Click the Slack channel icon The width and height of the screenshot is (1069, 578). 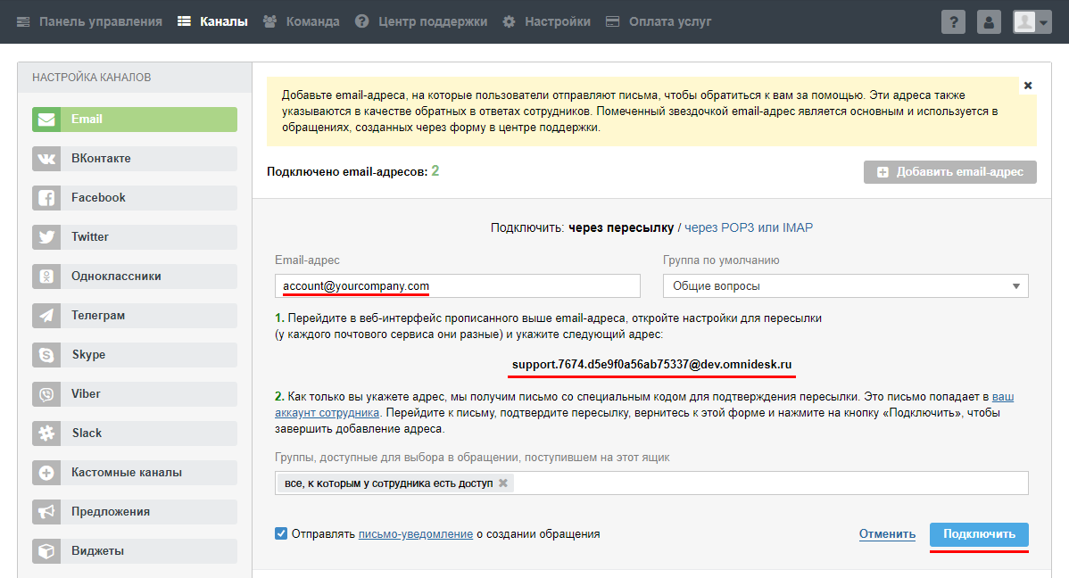[46, 433]
